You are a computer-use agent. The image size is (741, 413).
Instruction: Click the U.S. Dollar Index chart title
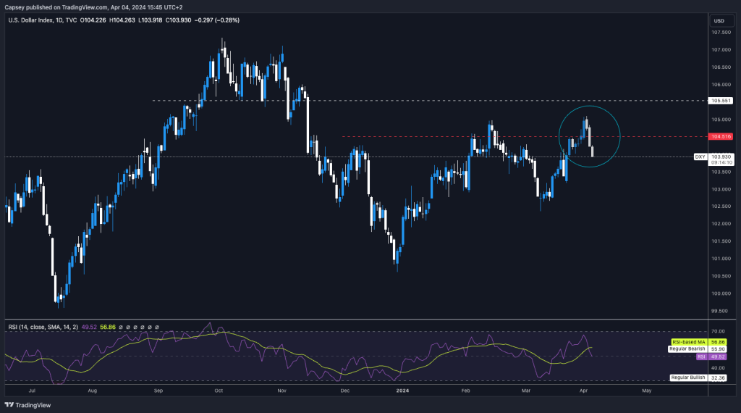coord(38,20)
